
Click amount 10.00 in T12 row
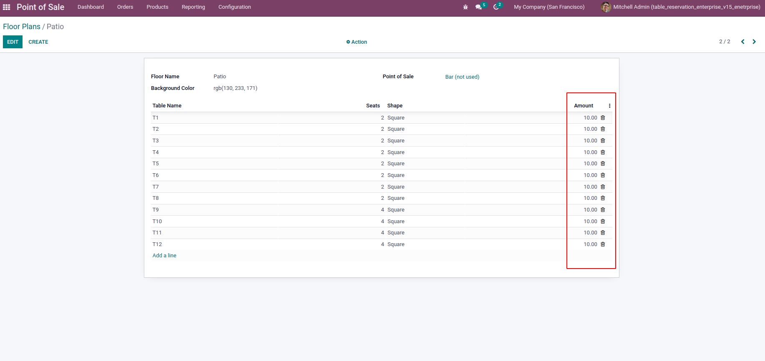point(590,244)
